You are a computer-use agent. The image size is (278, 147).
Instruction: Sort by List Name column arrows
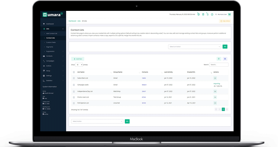pos(111,72)
